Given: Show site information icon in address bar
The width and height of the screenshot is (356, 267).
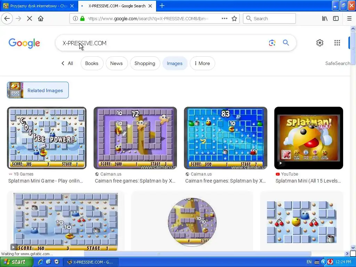Looking at the screenshot, I should click(75, 19).
